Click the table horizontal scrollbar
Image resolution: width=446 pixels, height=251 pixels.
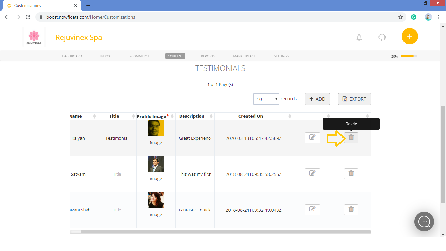pyautogui.click(x=226, y=232)
